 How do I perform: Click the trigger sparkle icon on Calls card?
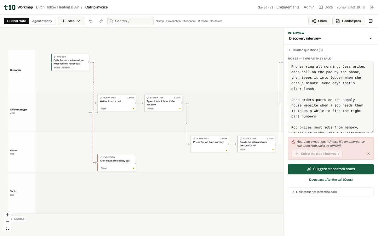54,57
